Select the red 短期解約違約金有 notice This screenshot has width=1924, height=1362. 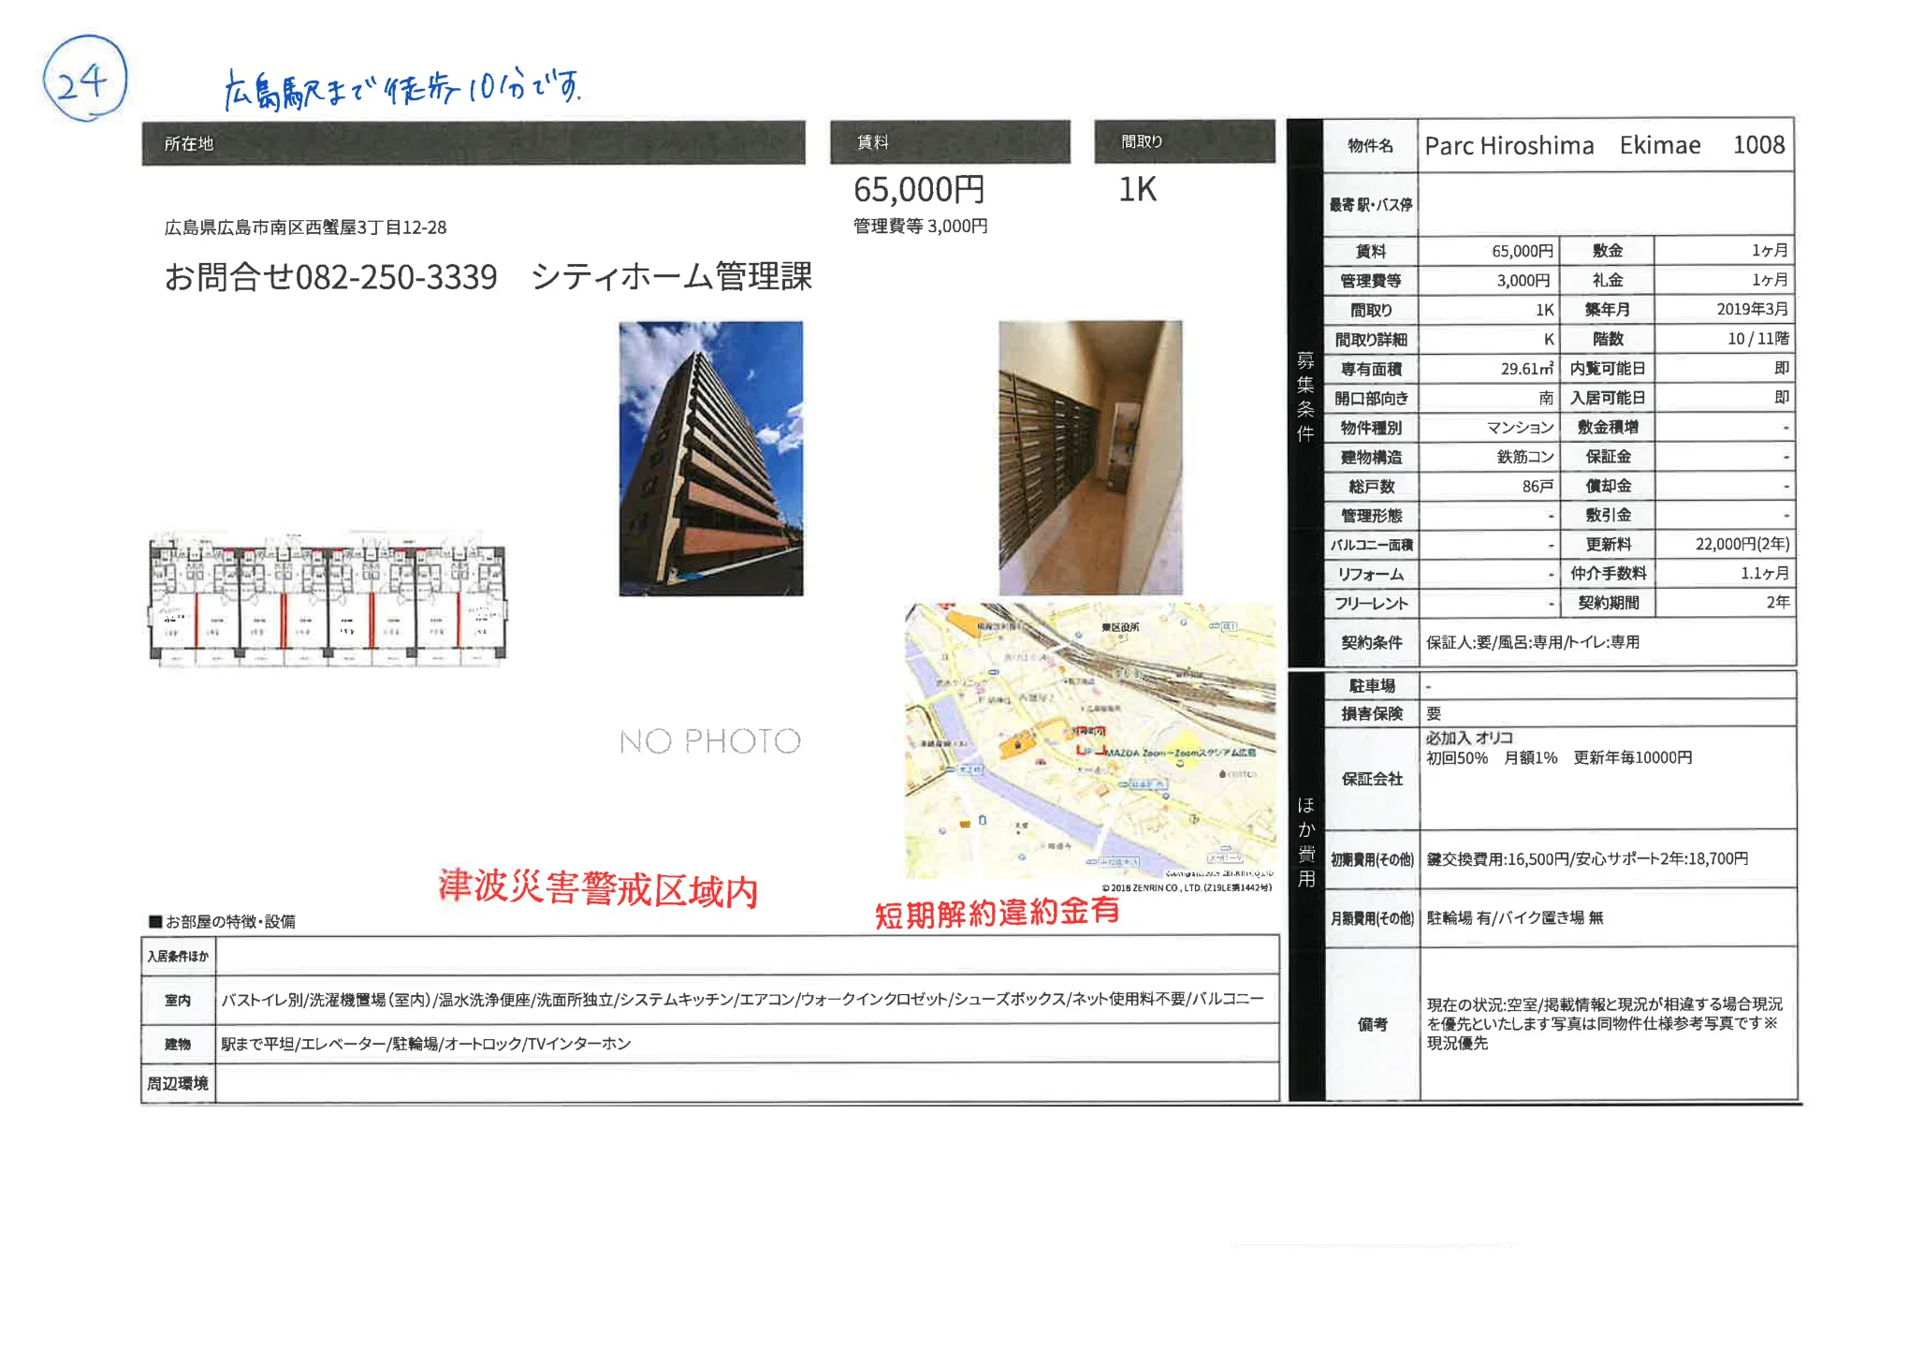pos(998,913)
